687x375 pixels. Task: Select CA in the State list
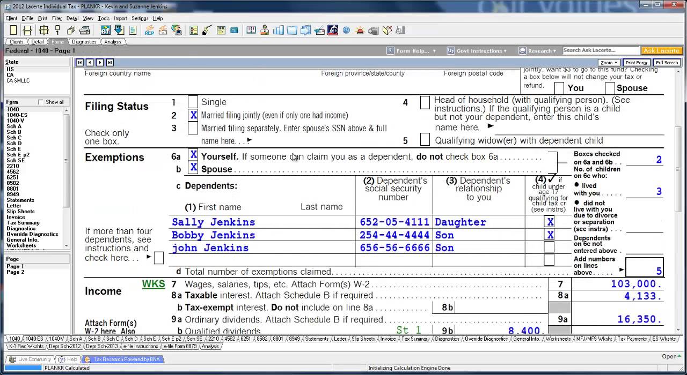[10, 75]
